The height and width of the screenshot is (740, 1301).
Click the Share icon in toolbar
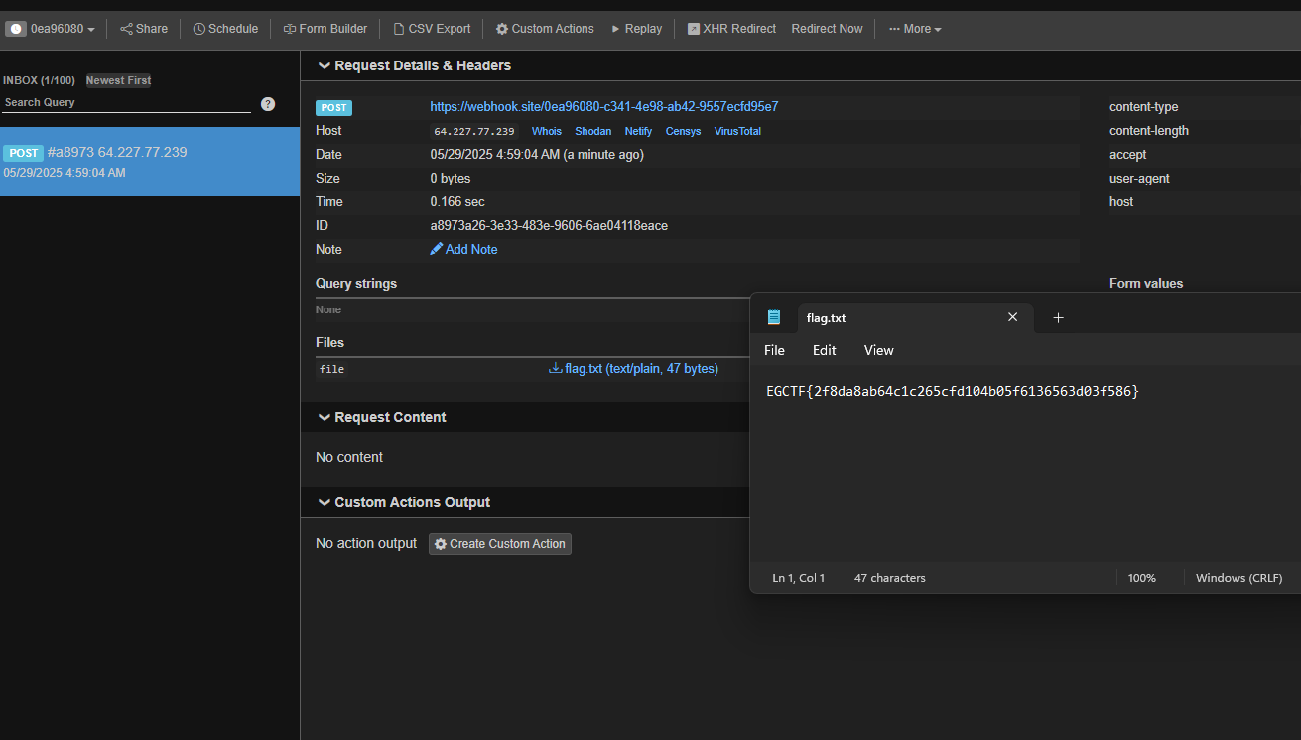coord(126,29)
